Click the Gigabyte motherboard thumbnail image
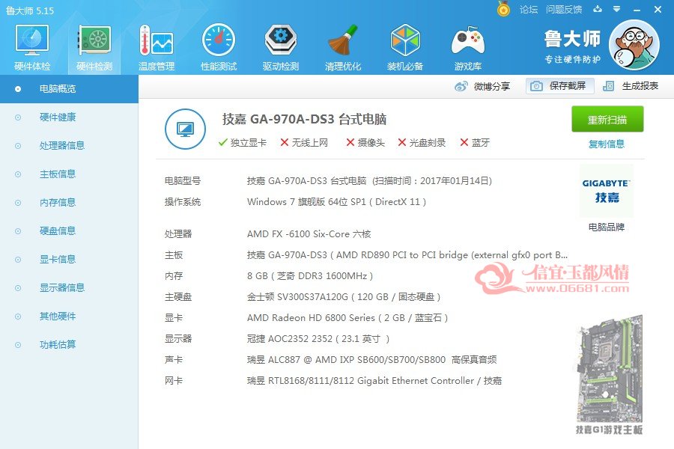This screenshot has height=449, width=674. [610, 369]
